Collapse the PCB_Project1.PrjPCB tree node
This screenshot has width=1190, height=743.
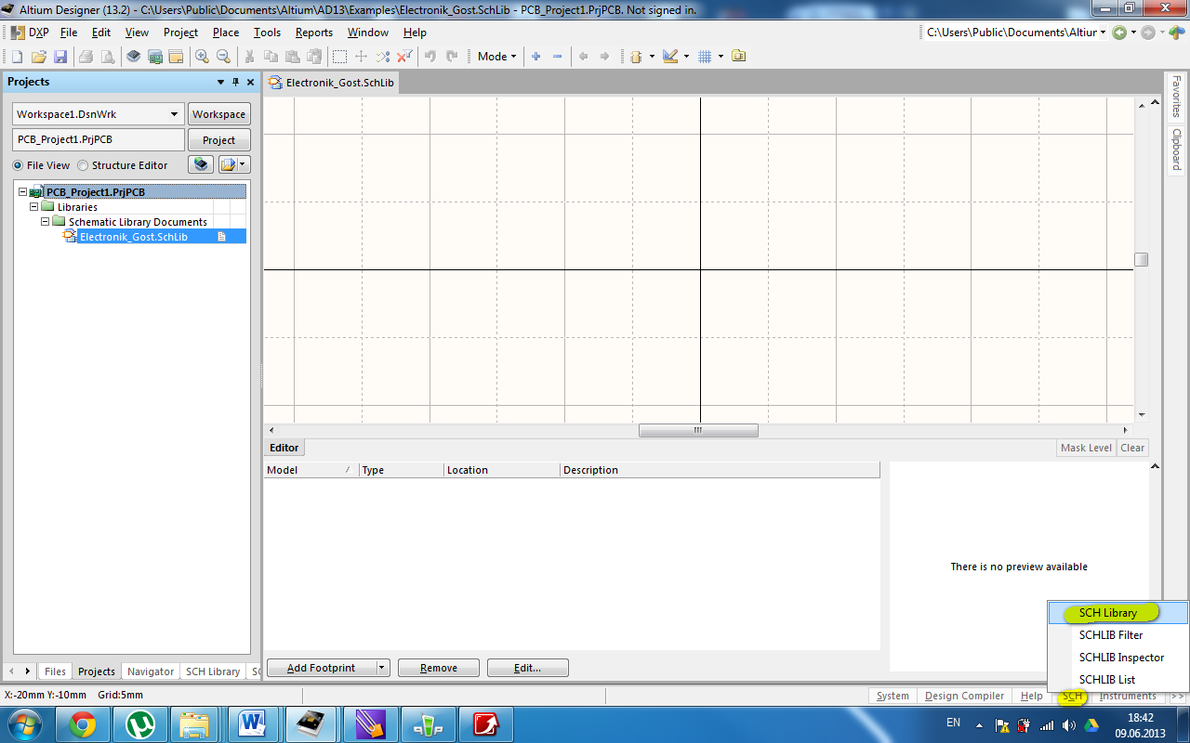pos(22,192)
